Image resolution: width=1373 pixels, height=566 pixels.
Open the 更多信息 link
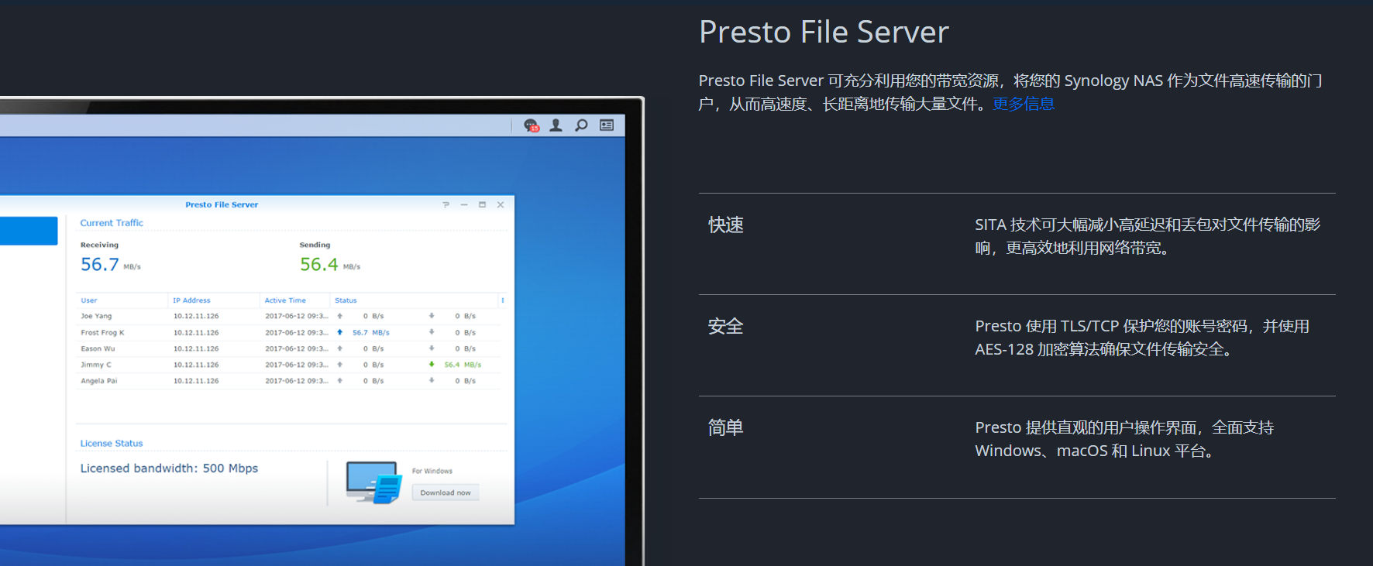pos(1024,104)
